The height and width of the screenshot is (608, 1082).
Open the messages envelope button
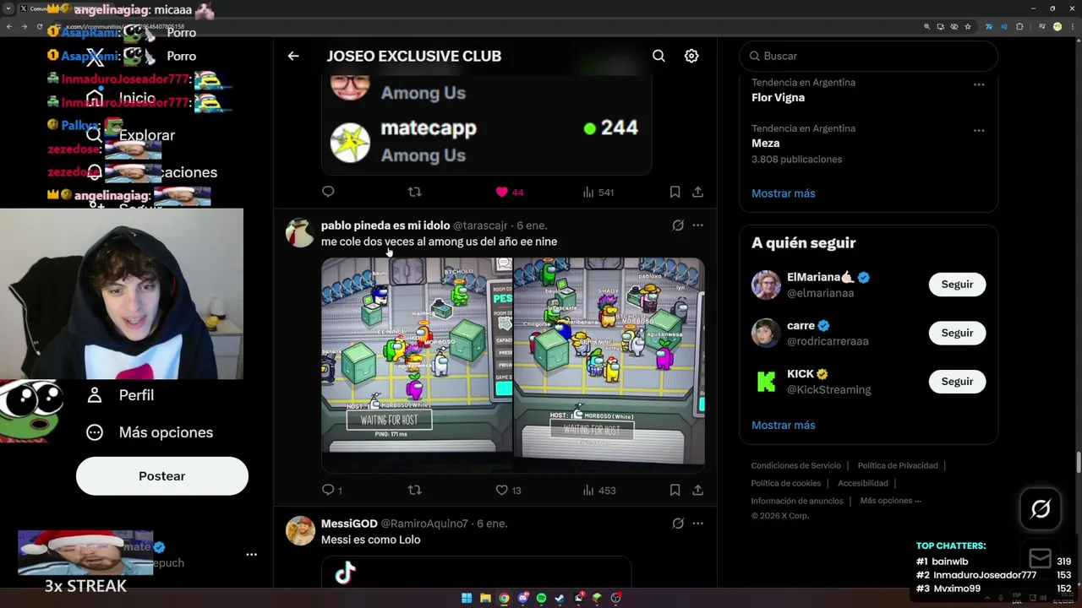pos(1040,558)
